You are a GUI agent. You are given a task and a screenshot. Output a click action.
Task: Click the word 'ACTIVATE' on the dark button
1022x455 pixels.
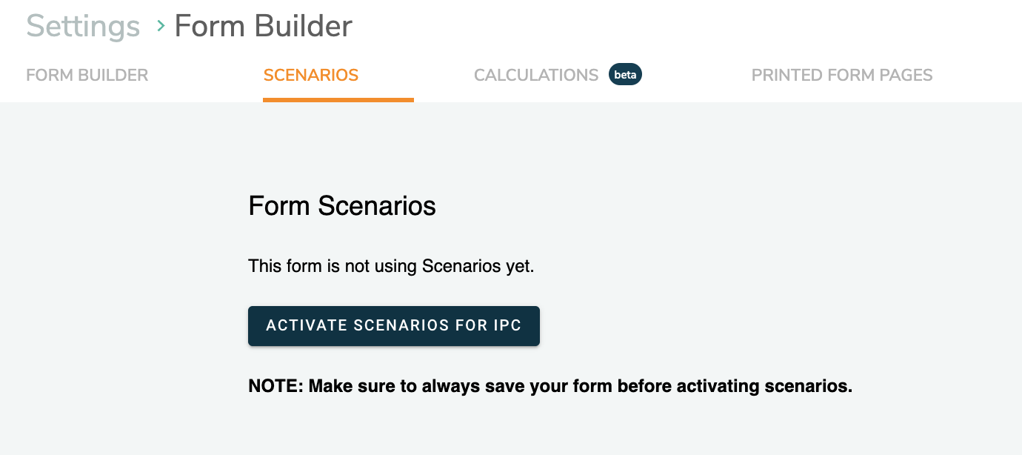(307, 326)
